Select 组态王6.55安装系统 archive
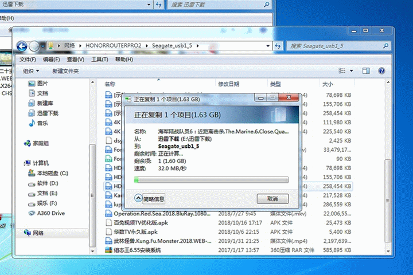 [137, 250]
